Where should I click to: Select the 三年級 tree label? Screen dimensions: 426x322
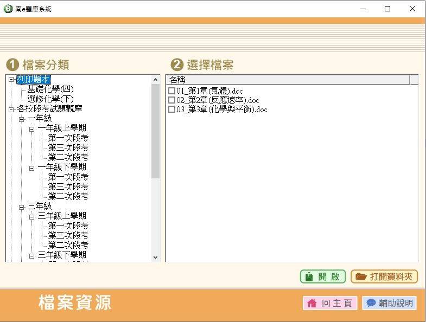point(40,206)
